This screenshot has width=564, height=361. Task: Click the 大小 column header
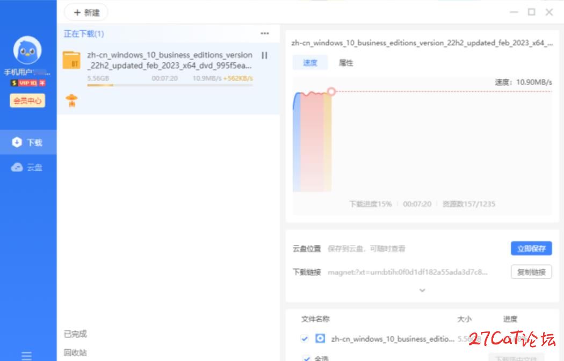coord(465,319)
